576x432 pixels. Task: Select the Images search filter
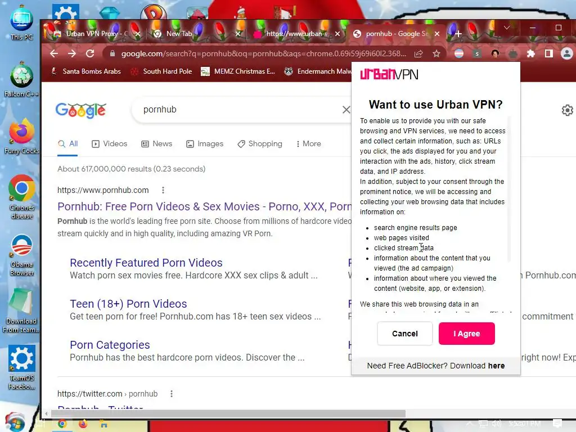point(205,143)
